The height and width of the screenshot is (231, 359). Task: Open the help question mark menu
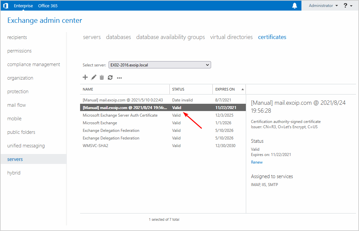click(348, 6)
